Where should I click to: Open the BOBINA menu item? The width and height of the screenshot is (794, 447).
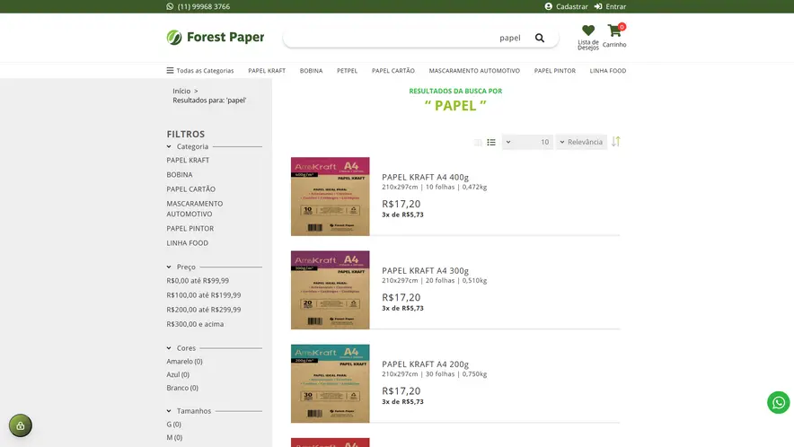coord(311,71)
